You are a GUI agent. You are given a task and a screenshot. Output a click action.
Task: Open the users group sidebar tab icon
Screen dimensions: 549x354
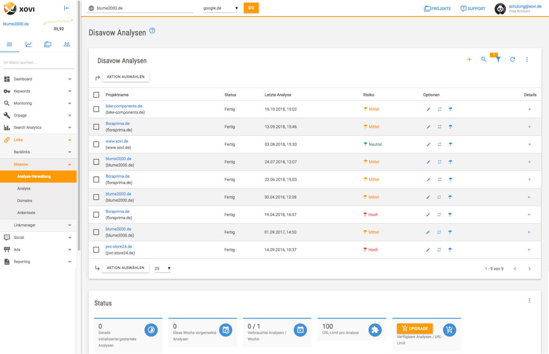point(67,44)
